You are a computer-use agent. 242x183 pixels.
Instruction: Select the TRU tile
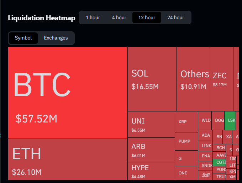[219, 177]
